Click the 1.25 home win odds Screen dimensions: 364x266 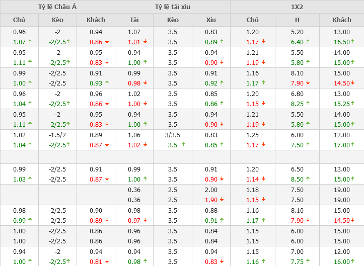pyautogui.click(x=252, y=135)
